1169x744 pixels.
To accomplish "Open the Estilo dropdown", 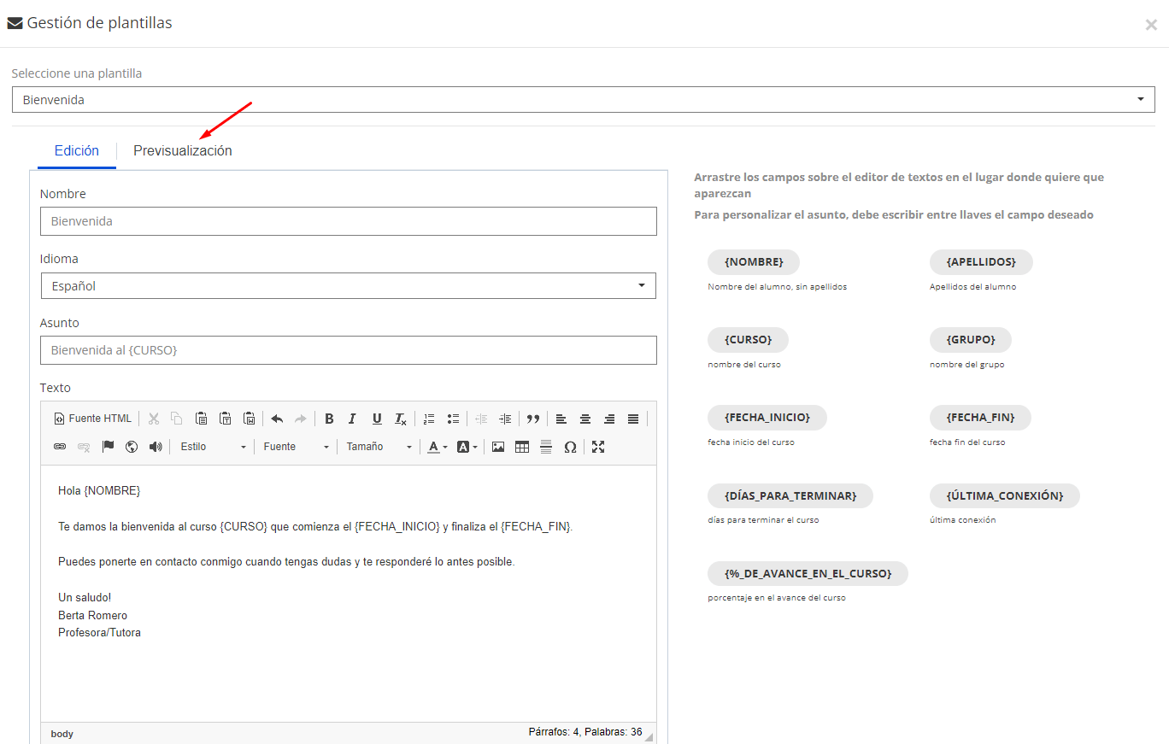I will (213, 447).
